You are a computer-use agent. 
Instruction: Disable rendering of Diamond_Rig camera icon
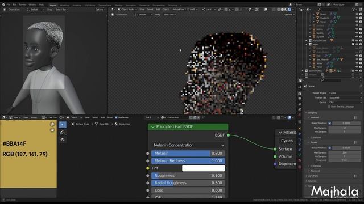(361, 71)
